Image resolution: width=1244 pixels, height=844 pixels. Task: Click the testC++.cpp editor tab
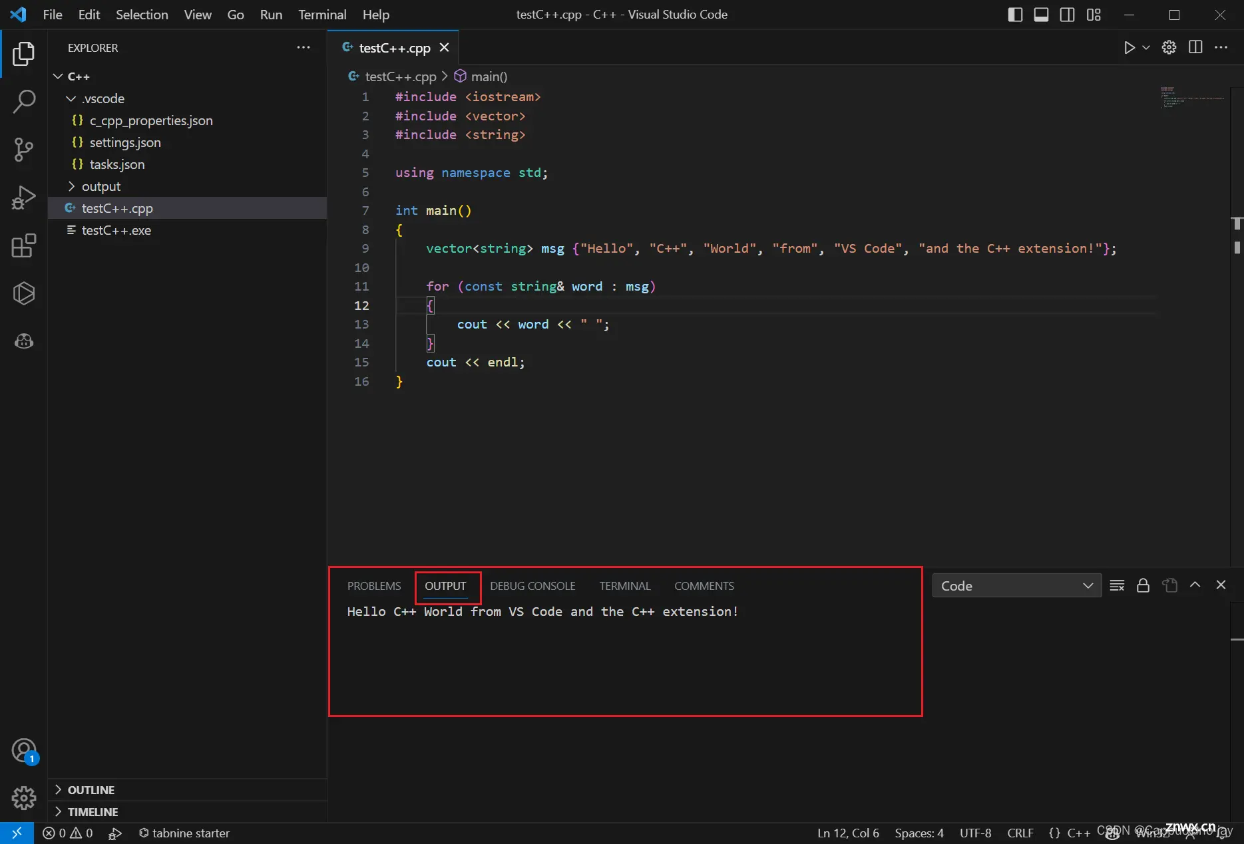[393, 47]
